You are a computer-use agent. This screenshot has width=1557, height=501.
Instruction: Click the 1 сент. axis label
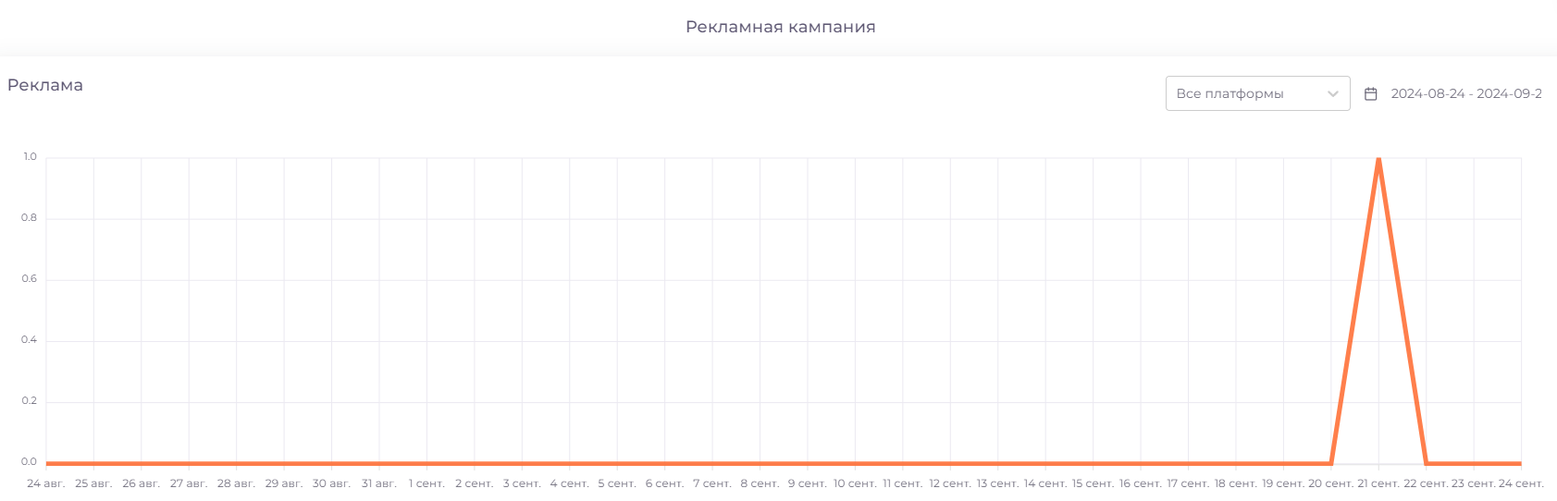[x=426, y=483]
